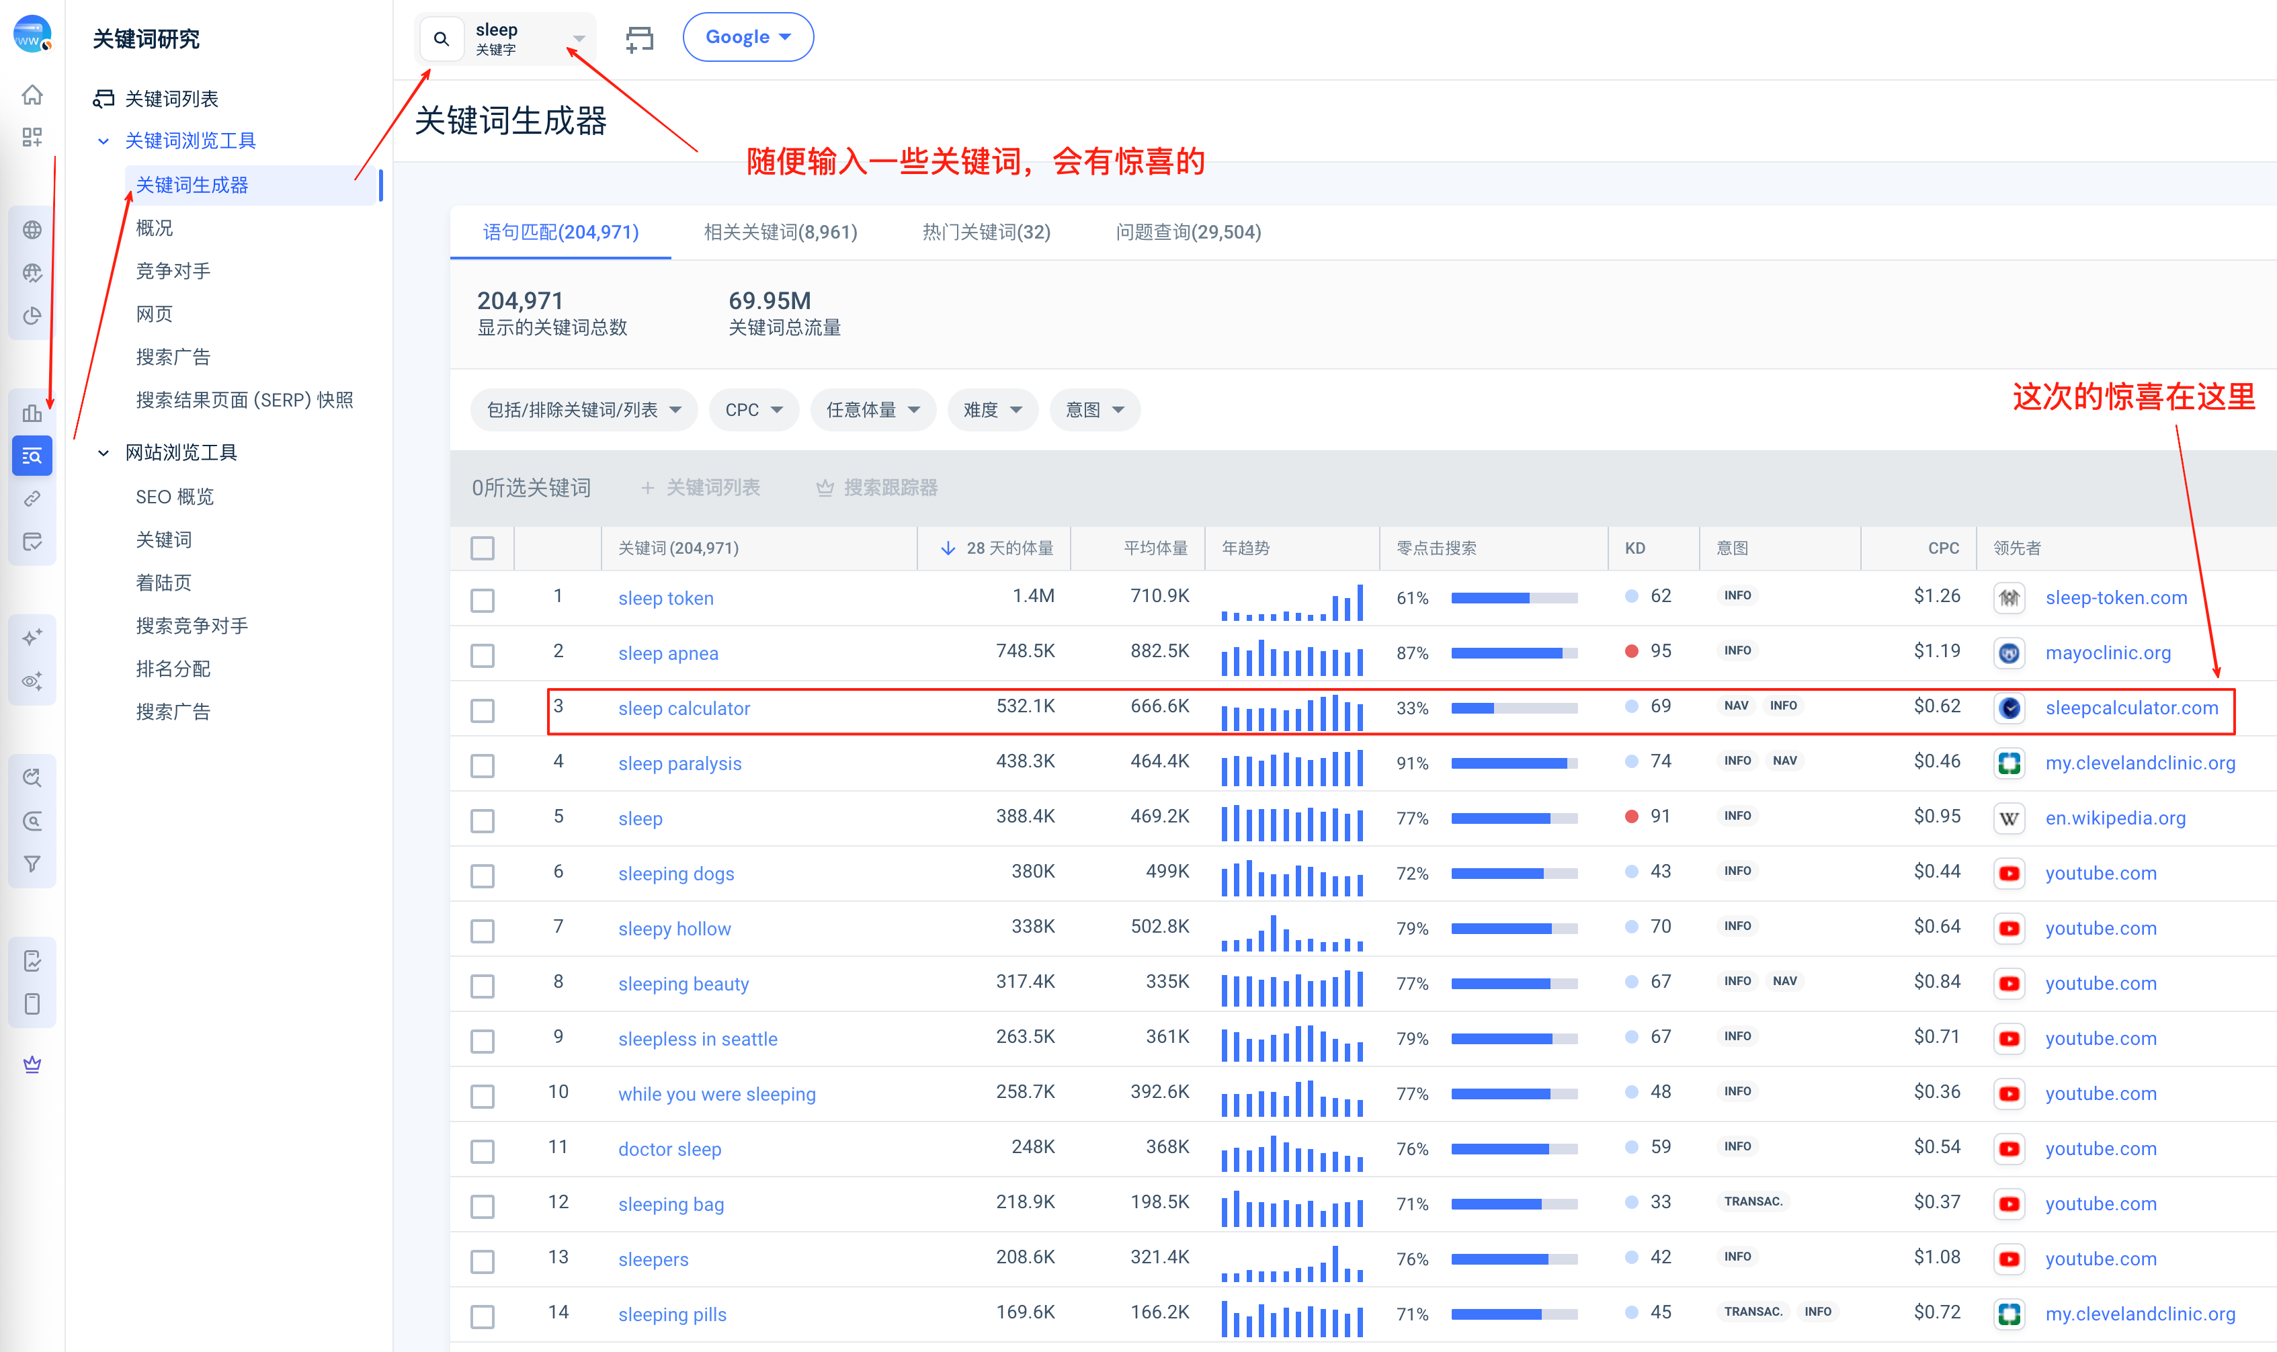The width and height of the screenshot is (2277, 1352).
Task: Open the CPC filter dropdown
Action: pos(753,410)
